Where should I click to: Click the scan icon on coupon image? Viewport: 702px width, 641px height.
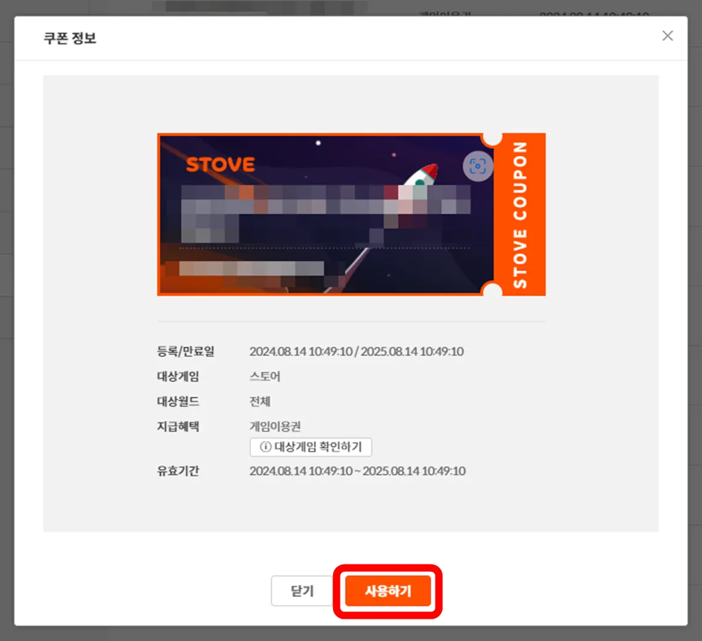477,167
